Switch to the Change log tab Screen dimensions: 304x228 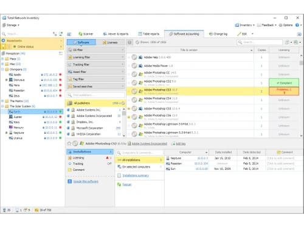pos(218,34)
